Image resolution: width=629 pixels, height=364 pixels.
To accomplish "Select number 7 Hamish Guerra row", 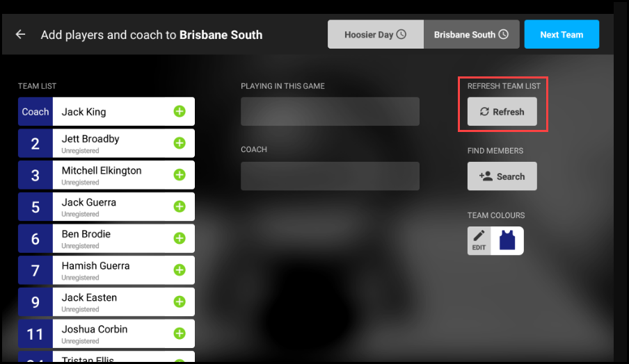I will pos(106,270).
